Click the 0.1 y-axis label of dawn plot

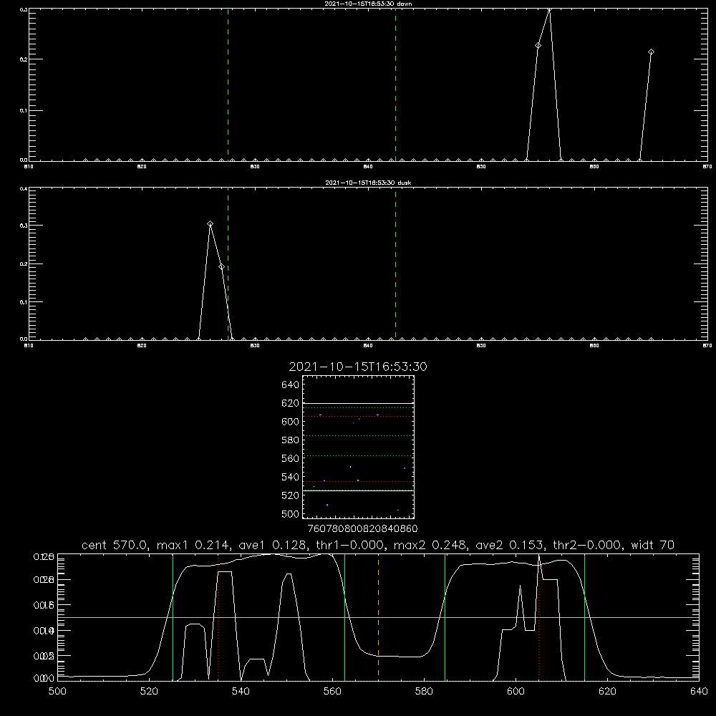click(24, 110)
